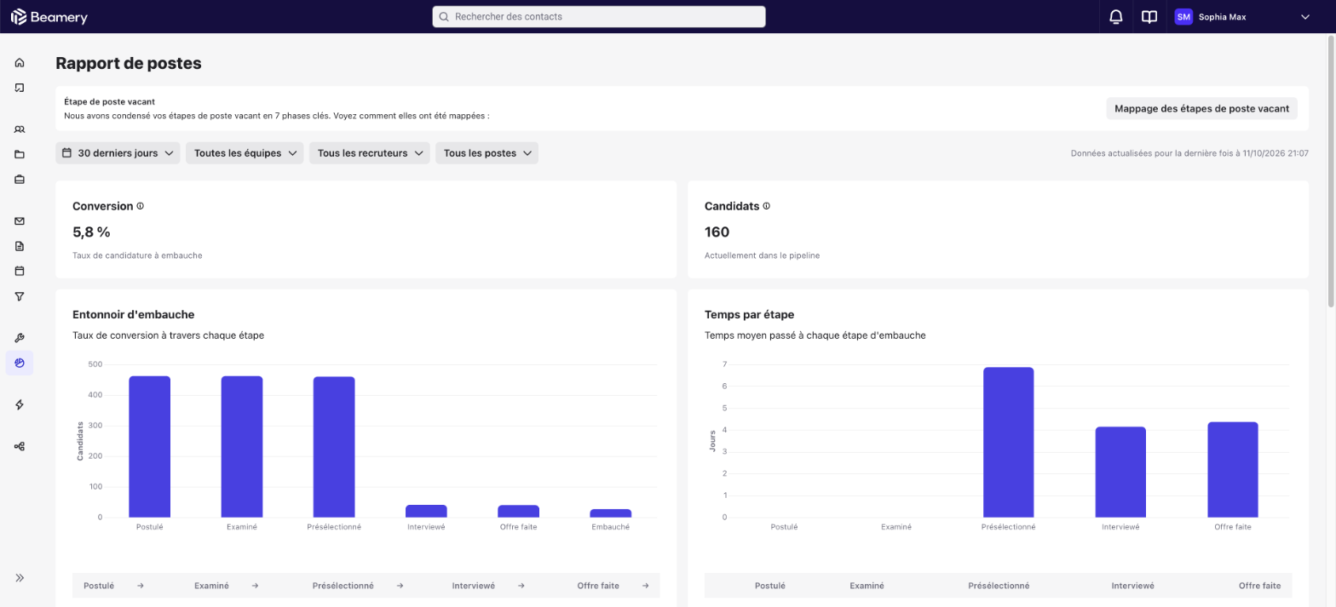Click the Rapport de postes heading
The width and height of the screenshot is (1336, 607).
tap(129, 63)
